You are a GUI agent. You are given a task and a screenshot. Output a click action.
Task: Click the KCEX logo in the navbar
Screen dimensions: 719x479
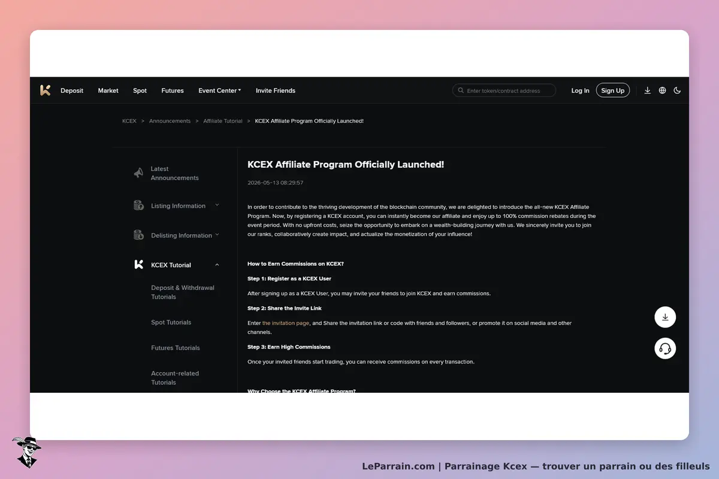tap(45, 90)
